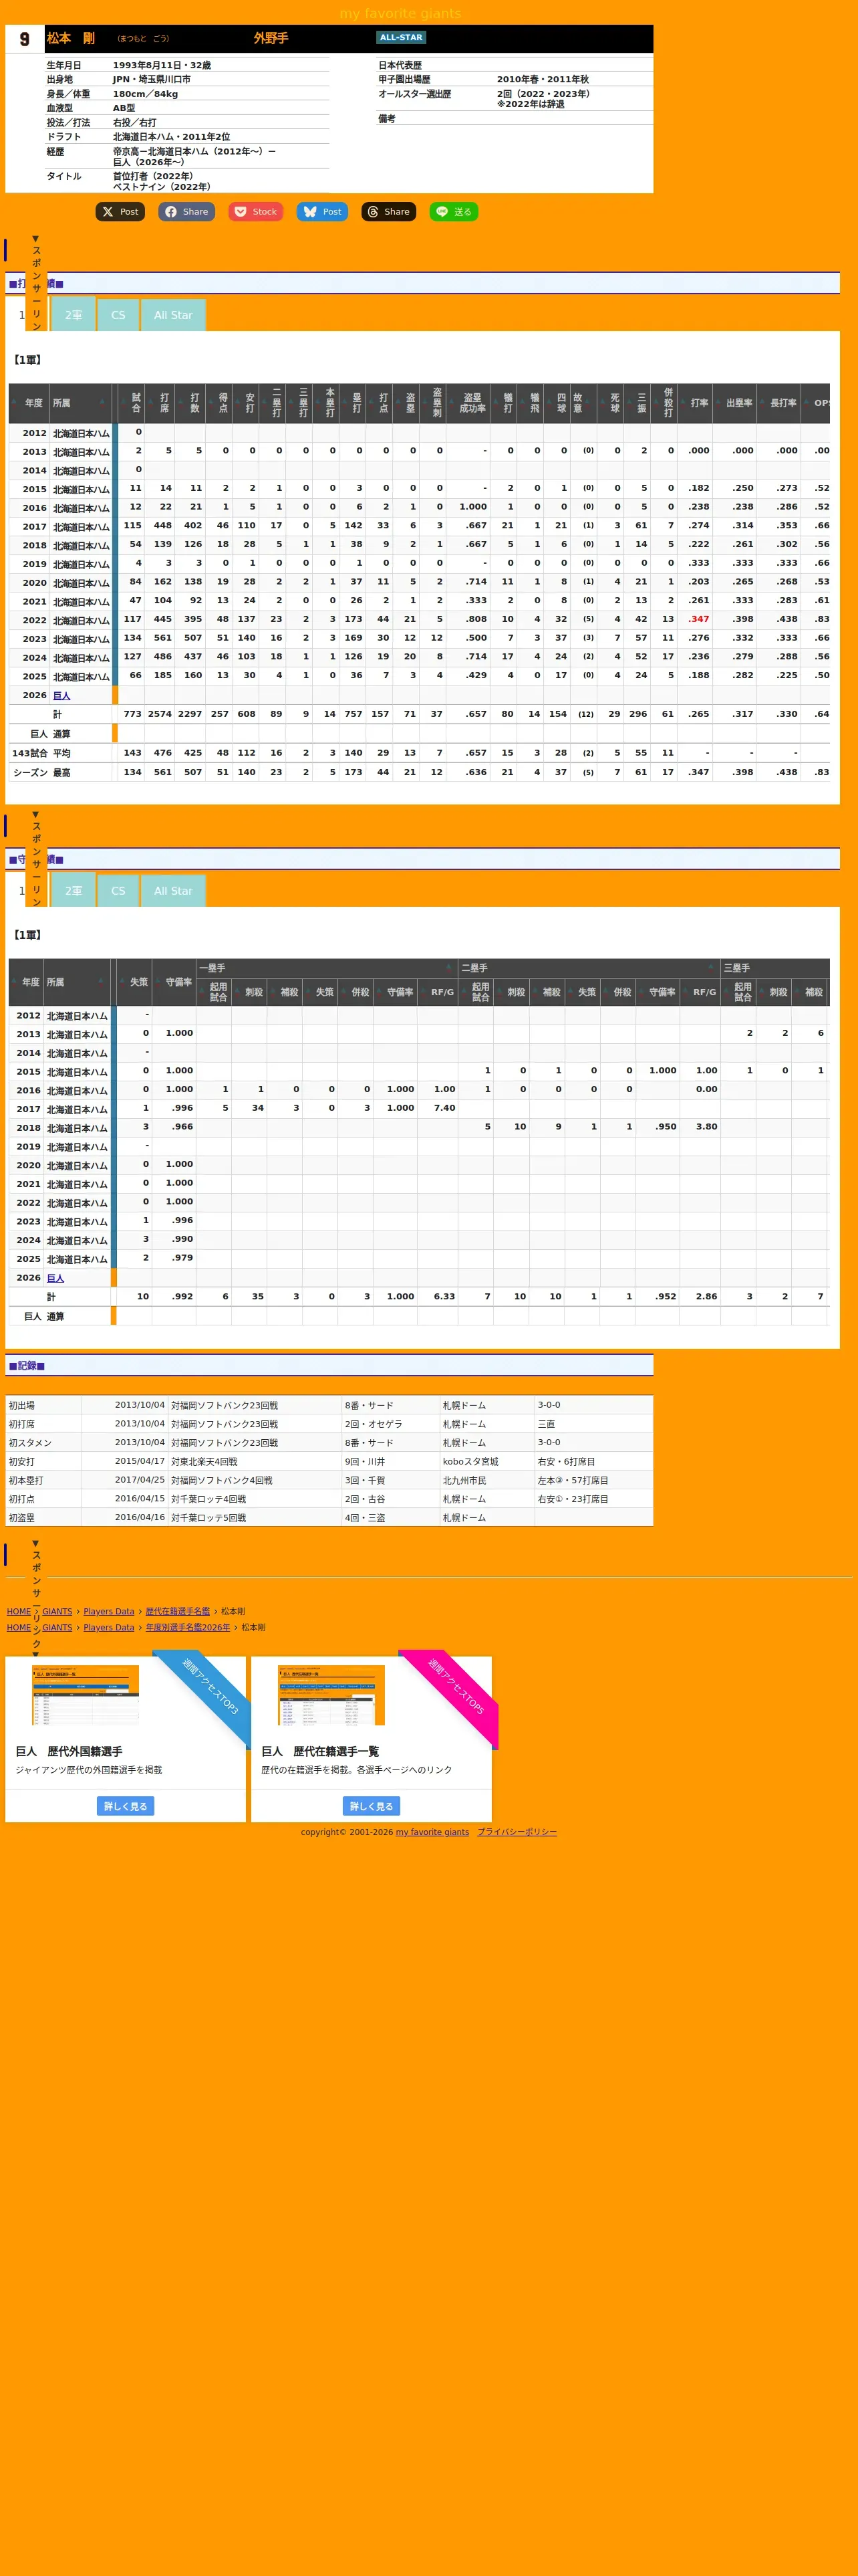Open Players Data in the 年度別選手名鑑2026年 breadcrumb row
This screenshot has width=858, height=2576.
click(109, 1627)
